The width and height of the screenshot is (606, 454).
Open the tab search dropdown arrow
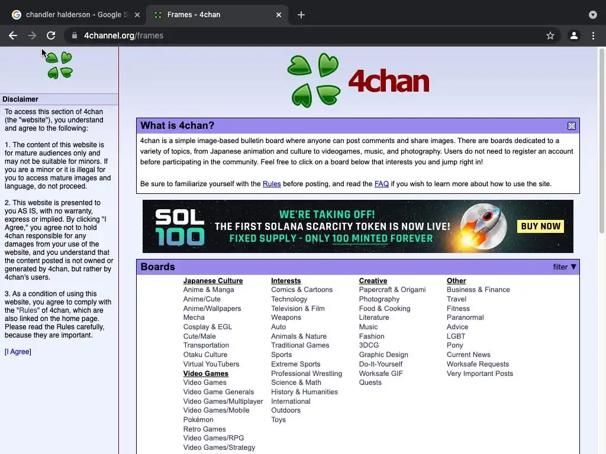pyautogui.click(x=593, y=15)
